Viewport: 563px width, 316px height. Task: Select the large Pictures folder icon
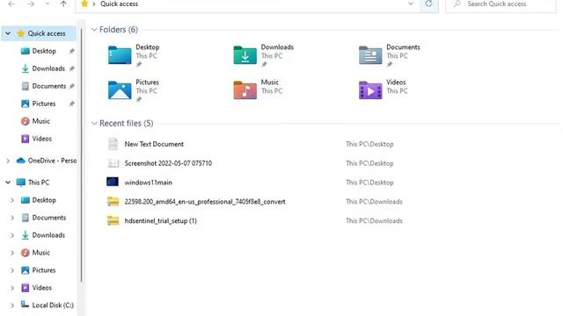coord(120,90)
